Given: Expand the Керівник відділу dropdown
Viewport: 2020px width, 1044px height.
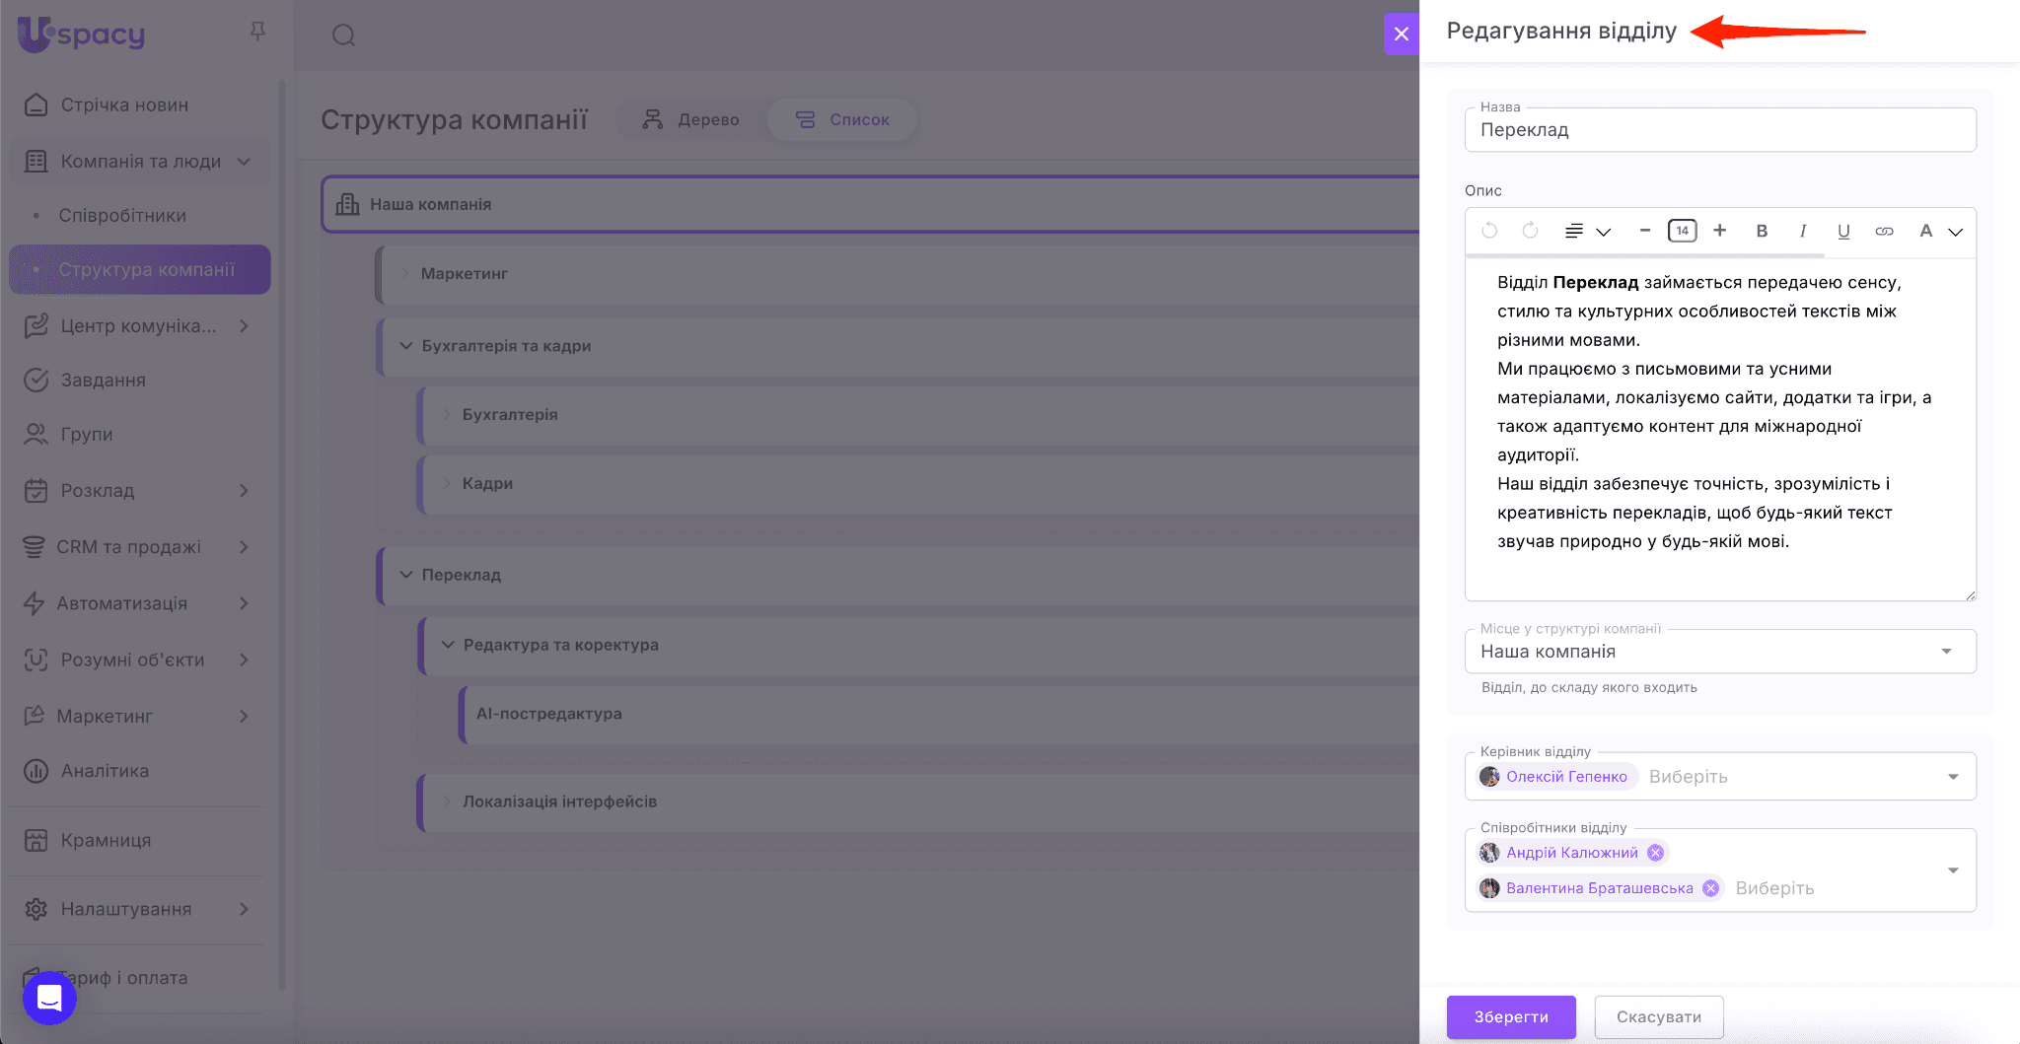Looking at the screenshot, I should coord(1952,777).
